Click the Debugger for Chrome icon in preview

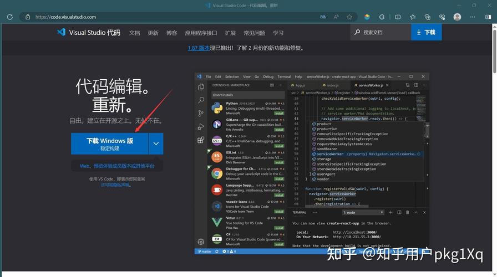tap(217, 173)
